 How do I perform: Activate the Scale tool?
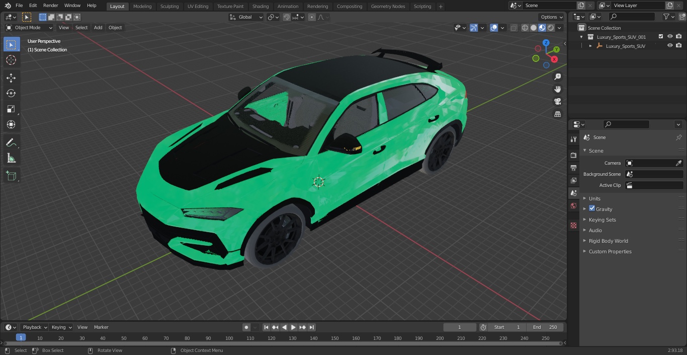click(11, 109)
